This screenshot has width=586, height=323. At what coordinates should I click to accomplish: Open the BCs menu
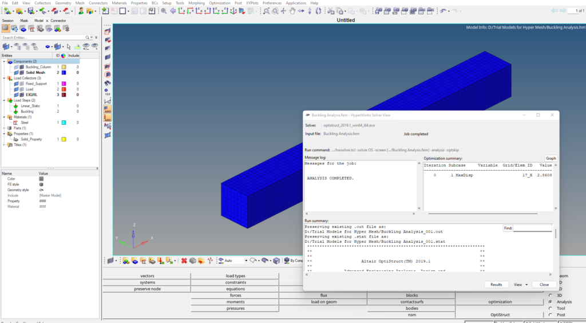pyautogui.click(x=155, y=3)
